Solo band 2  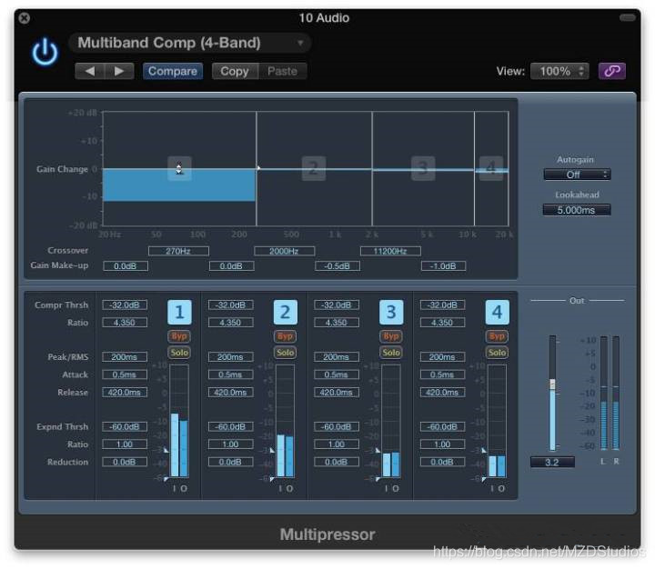click(x=286, y=353)
